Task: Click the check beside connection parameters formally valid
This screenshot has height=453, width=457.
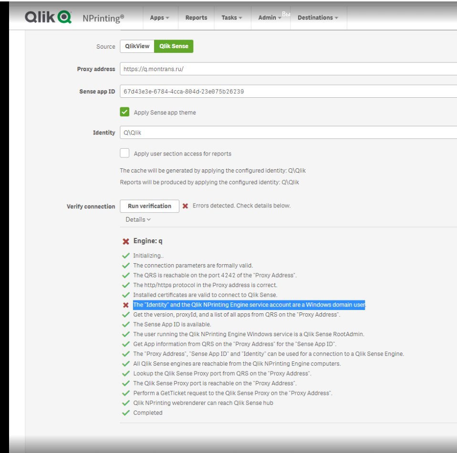Action: click(125, 266)
